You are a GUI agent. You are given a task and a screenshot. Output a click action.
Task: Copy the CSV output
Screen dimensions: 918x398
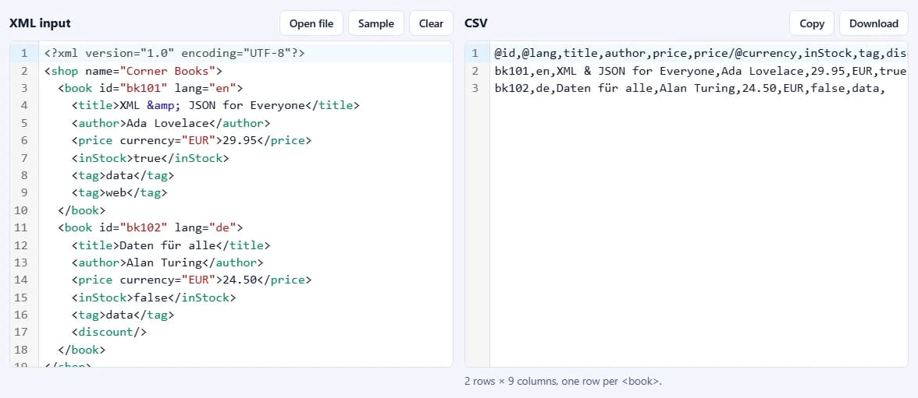pos(812,23)
